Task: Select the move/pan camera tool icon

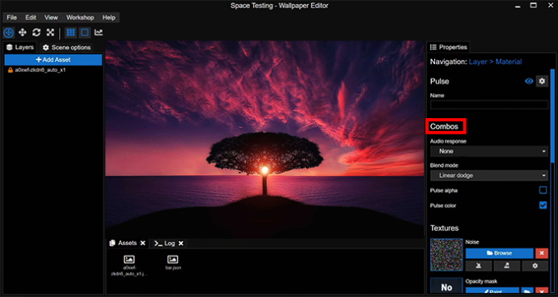Action: 9,32
